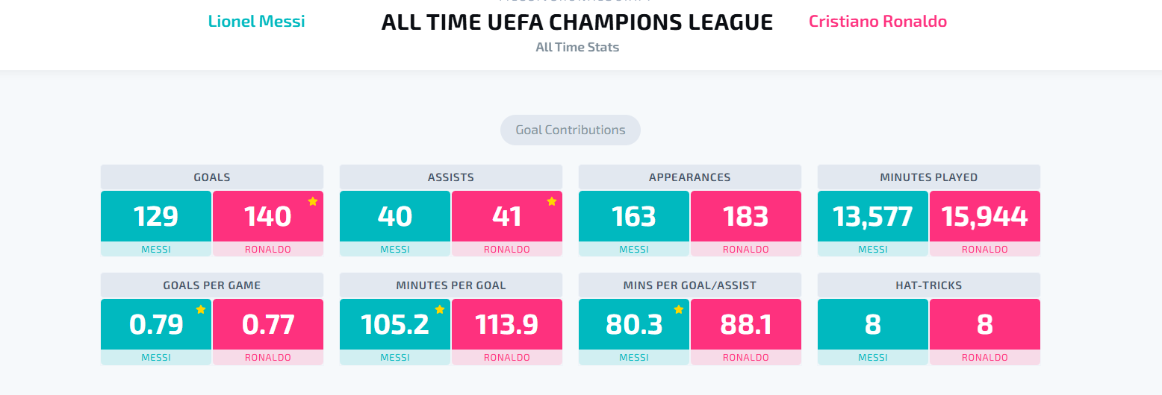Click the All Time UEFA Champions League title
Viewport: 1162px width, 395px height.
[577, 22]
